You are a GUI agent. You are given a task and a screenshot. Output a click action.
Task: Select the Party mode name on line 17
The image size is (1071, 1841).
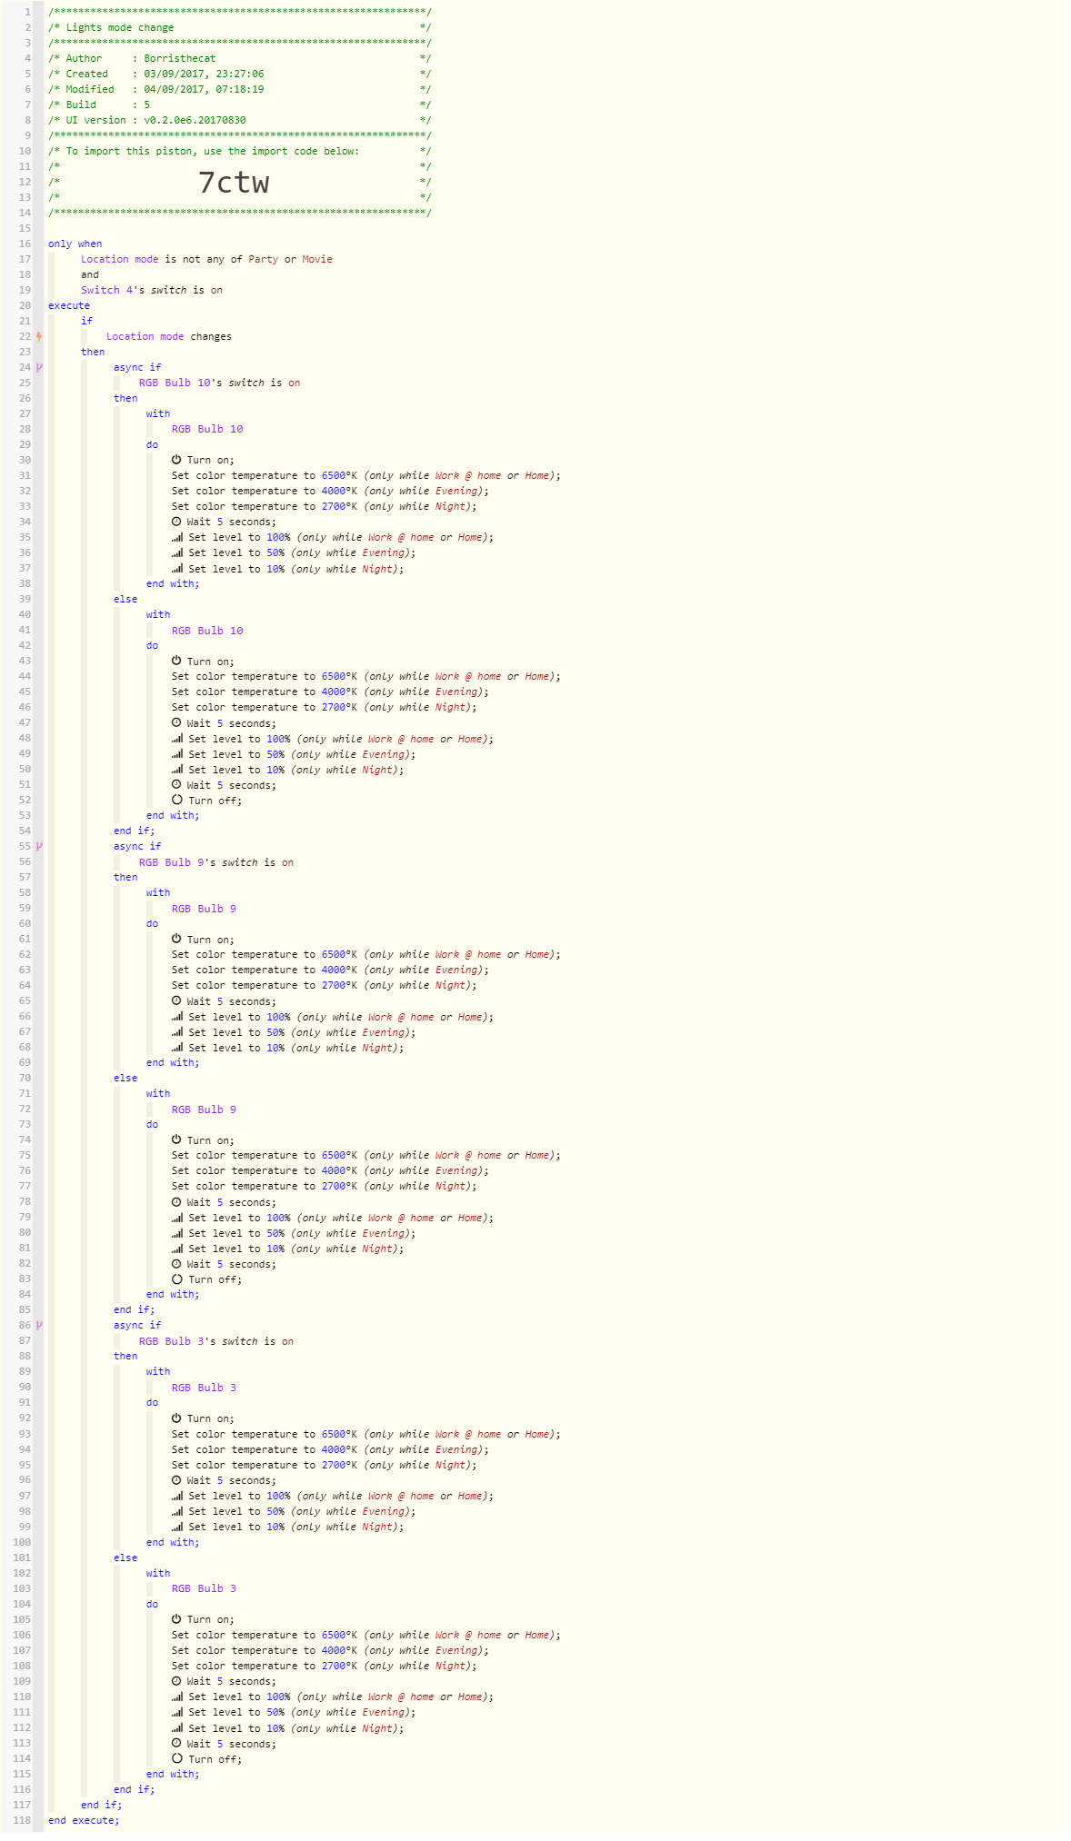(x=264, y=259)
